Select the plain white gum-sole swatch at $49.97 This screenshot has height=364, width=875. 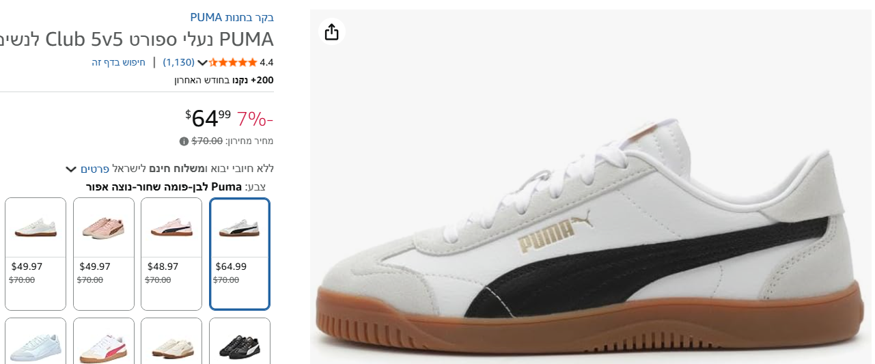tap(36, 253)
